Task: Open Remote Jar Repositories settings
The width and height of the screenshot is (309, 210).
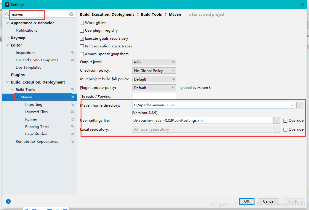Action: [x=37, y=142]
